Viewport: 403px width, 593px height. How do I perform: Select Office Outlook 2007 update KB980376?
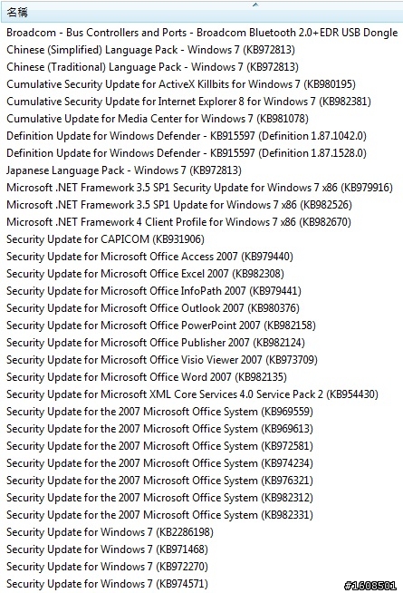[x=153, y=308]
